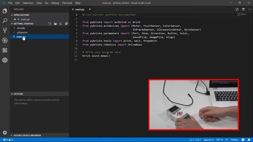Image resolution: width=253 pixels, height=142 pixels.
Task: Click the shebang line in editor
Action: (109, 15)
